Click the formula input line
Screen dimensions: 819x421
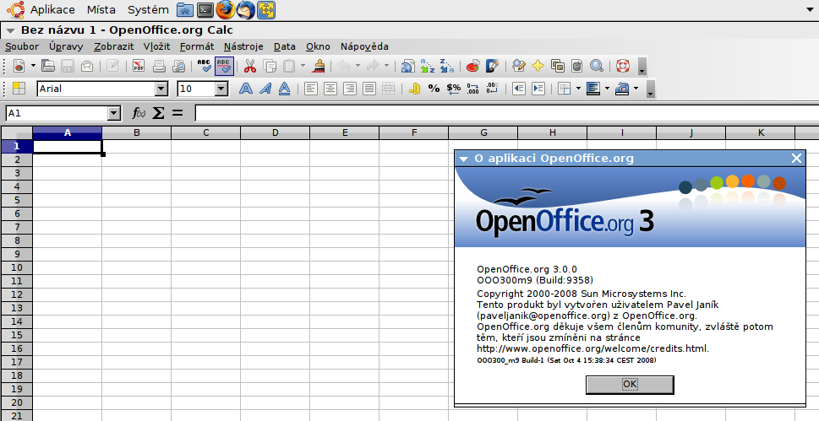click(506, 113)
